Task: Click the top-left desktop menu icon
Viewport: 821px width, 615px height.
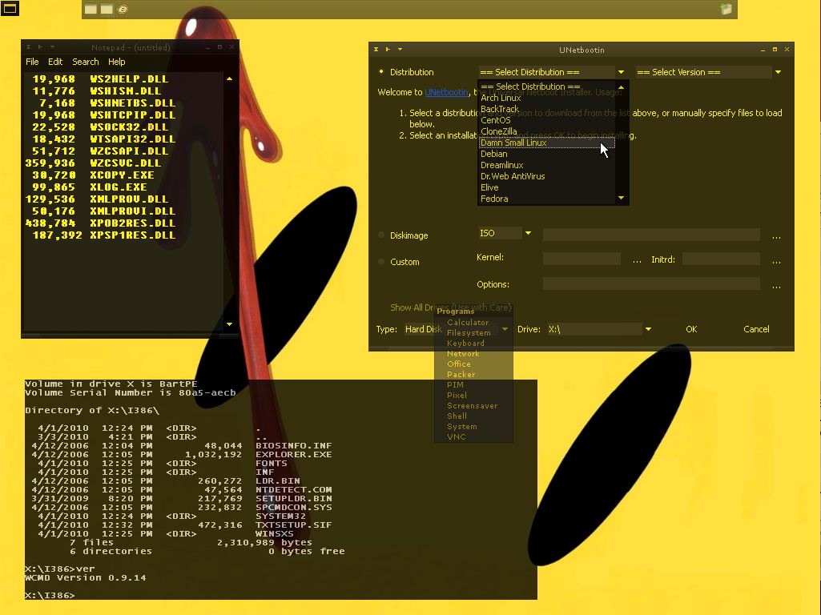Action: pyautogui.click(x=10, y=9)
